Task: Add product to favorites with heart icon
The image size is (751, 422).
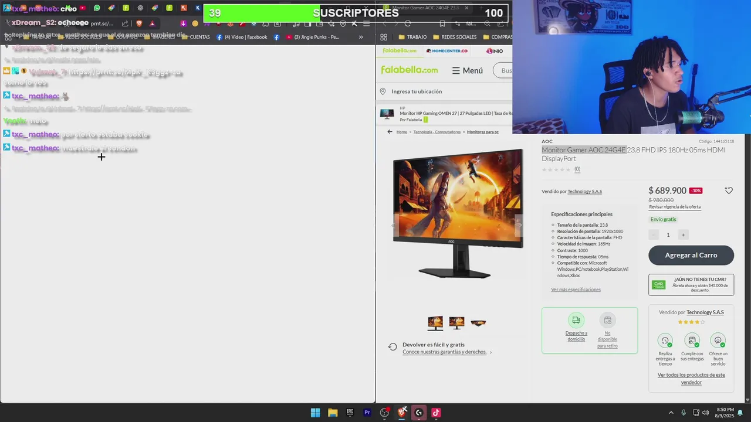Action: tap(729, 190)
